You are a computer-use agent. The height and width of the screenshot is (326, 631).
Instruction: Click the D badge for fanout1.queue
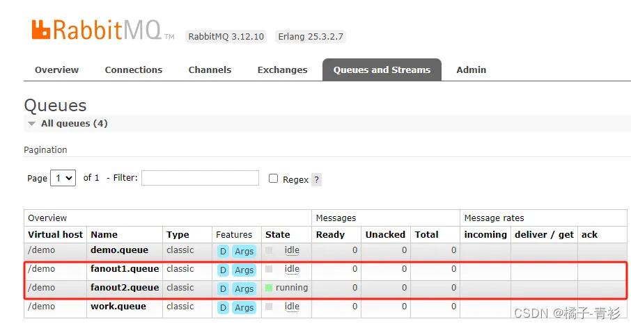(223, 270)
